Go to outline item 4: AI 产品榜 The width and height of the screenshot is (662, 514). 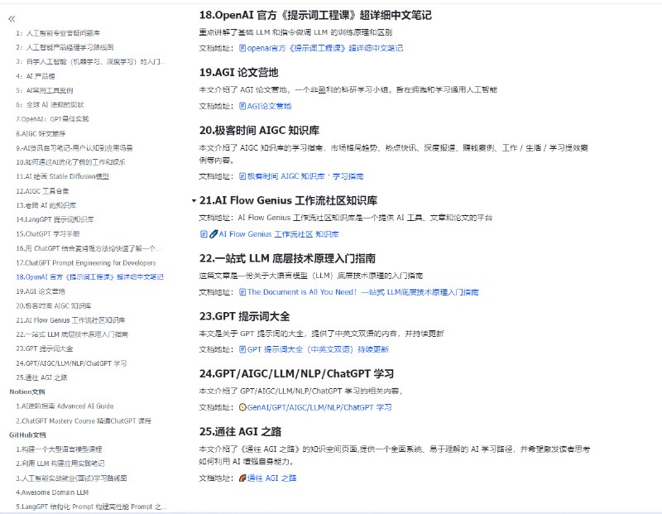[36, 76]
